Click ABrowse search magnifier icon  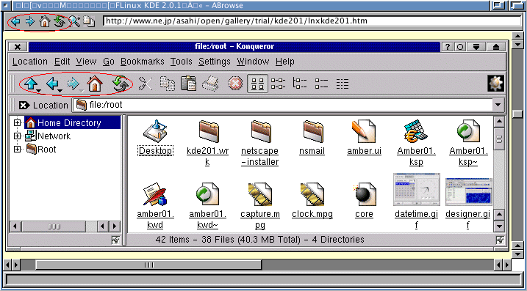pyautogui.click(x=74, y=22)
